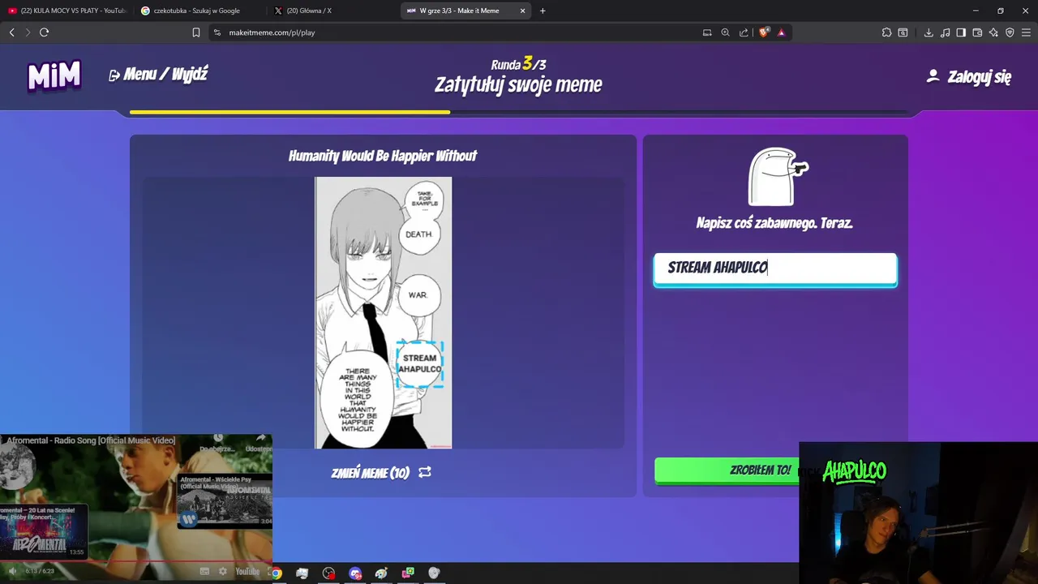Open browser extensions puzzle icon
This screenshot has width=1038, height=584.
pos(886,32)
